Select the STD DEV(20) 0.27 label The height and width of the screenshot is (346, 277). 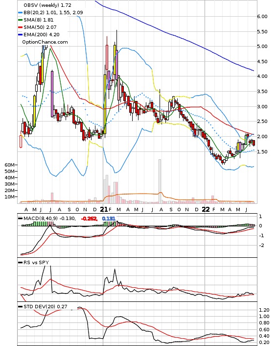pos(46,306)
